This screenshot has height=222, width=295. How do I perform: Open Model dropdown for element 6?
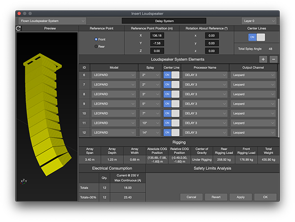114,75
